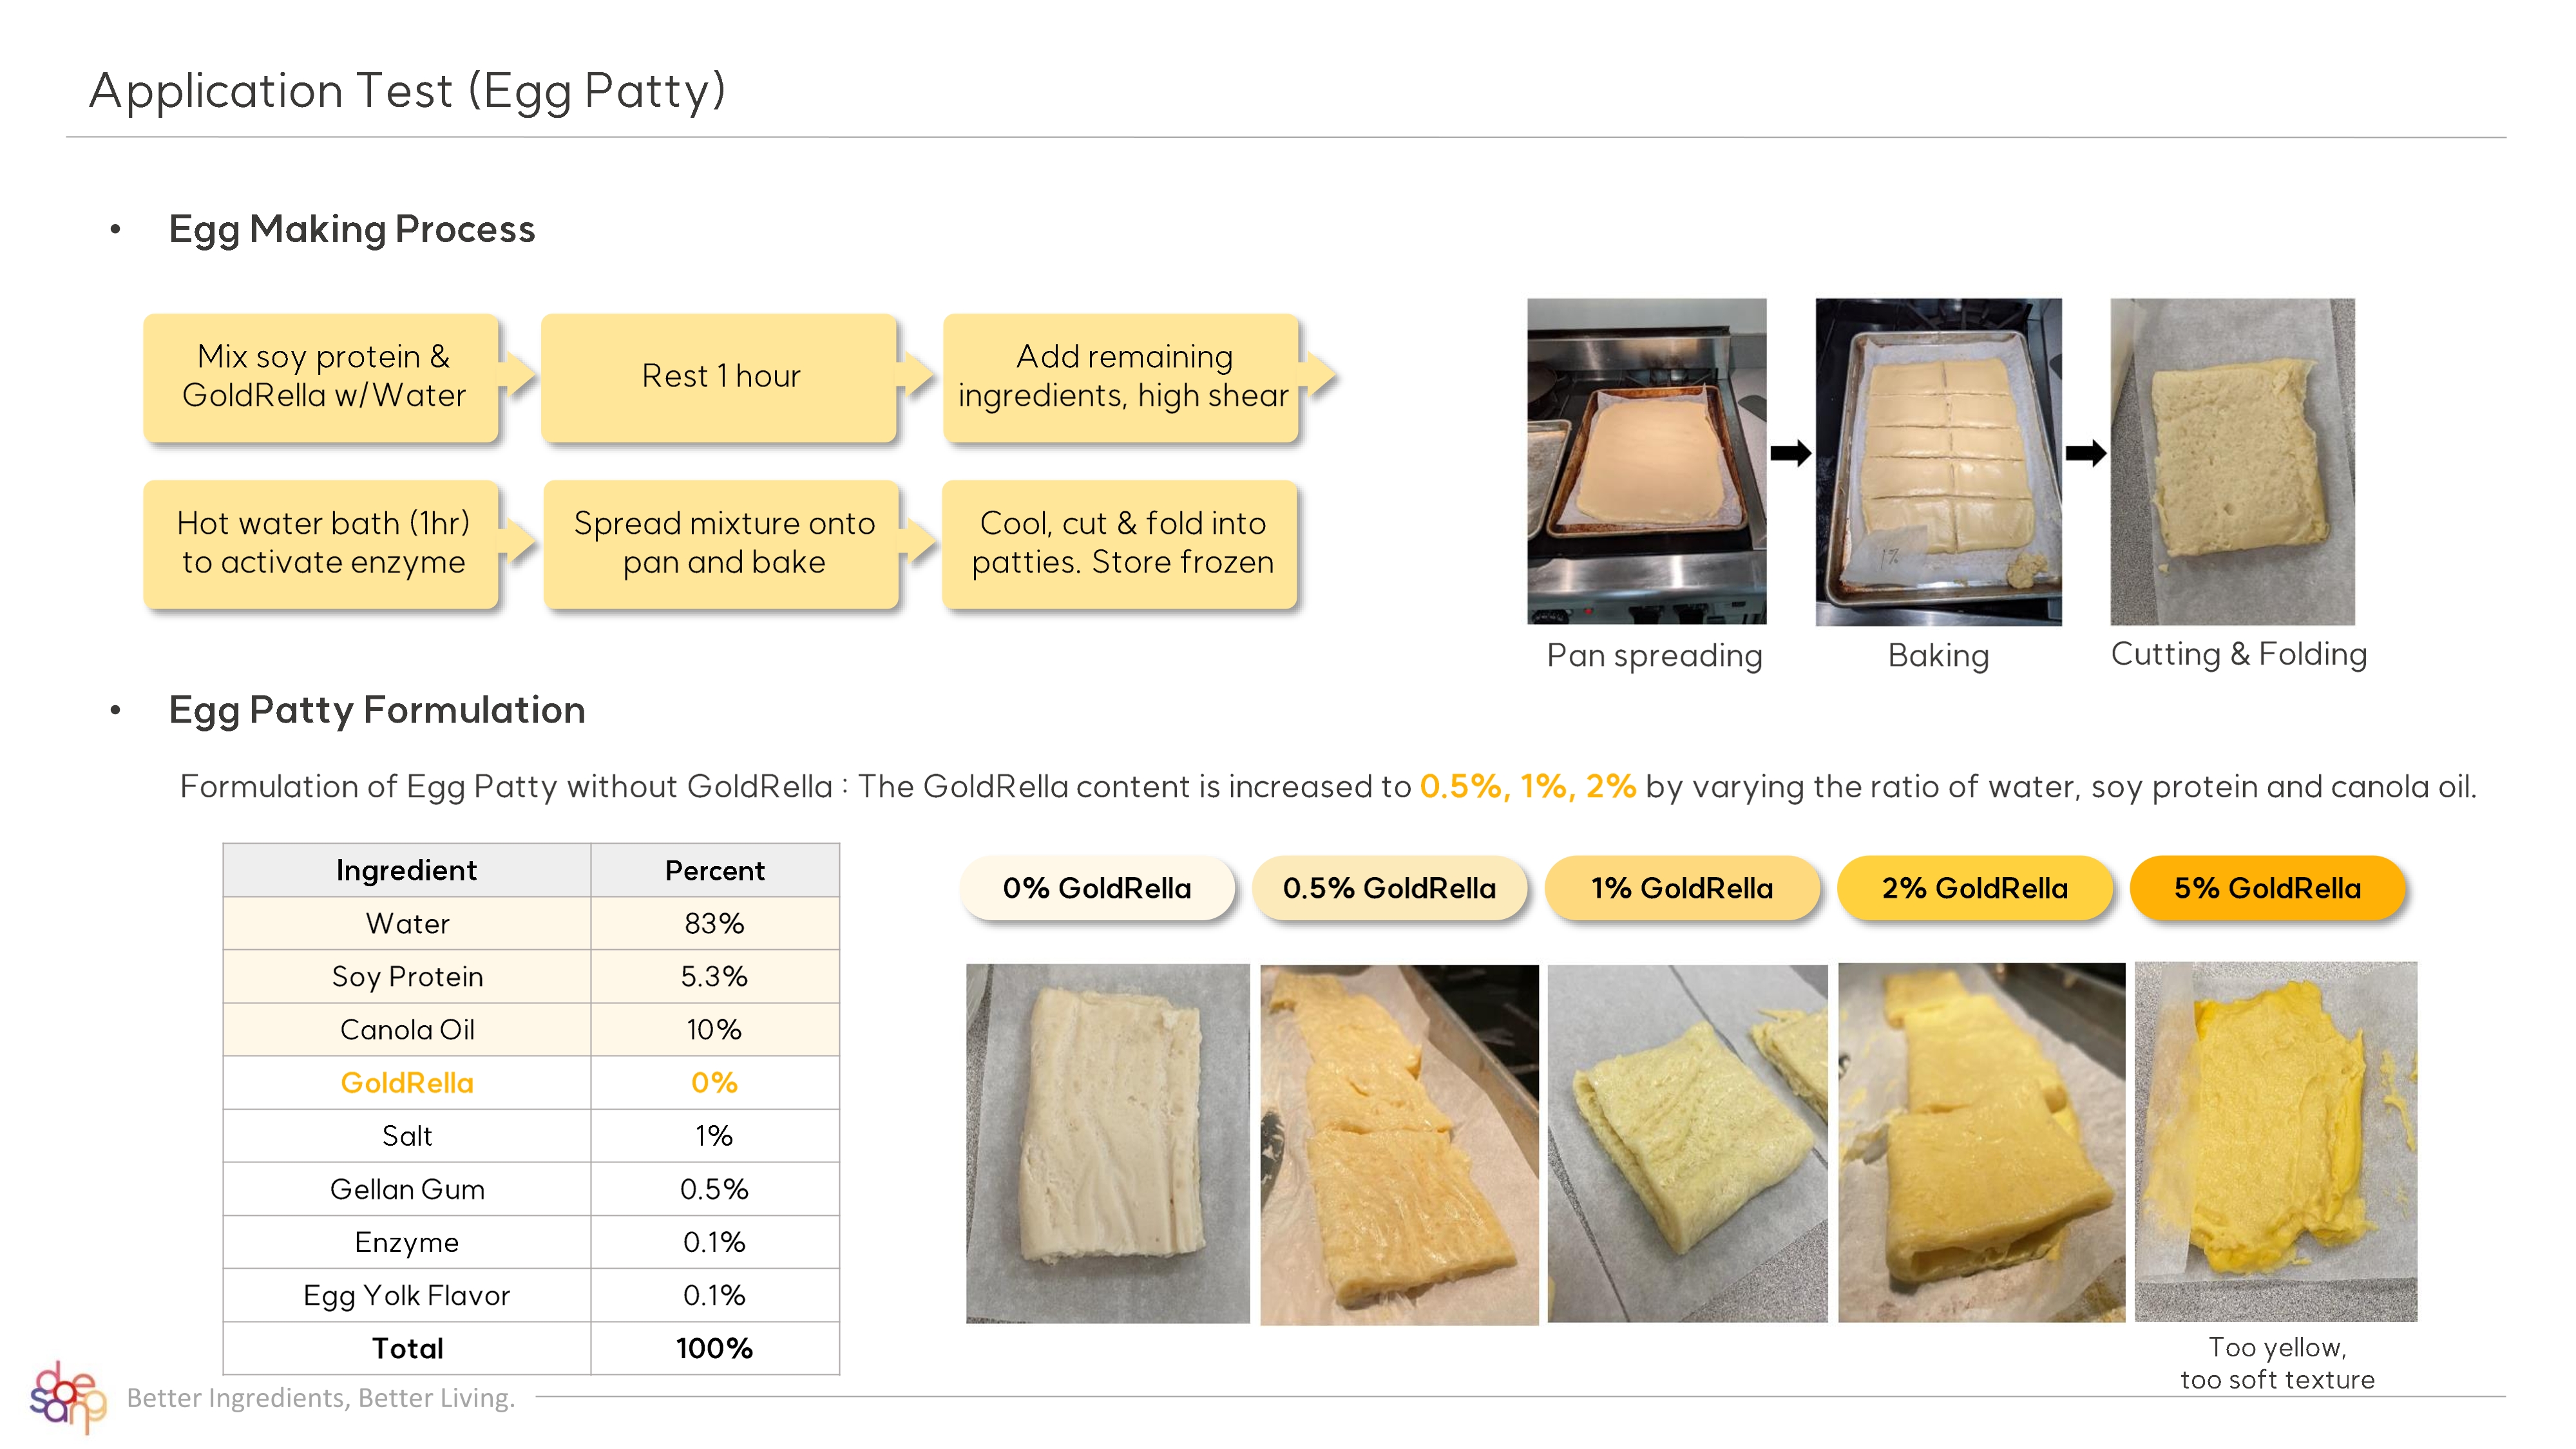Click the black arrow between Baking and Cutting photos
2576x1449 pixels.
[x=2085, y=453]
